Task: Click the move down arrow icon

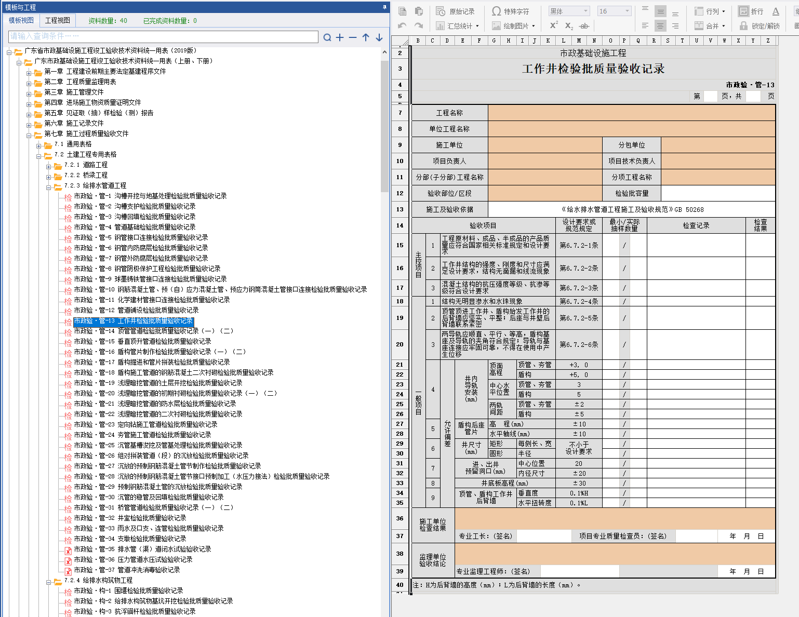Action: pos(379,37)
